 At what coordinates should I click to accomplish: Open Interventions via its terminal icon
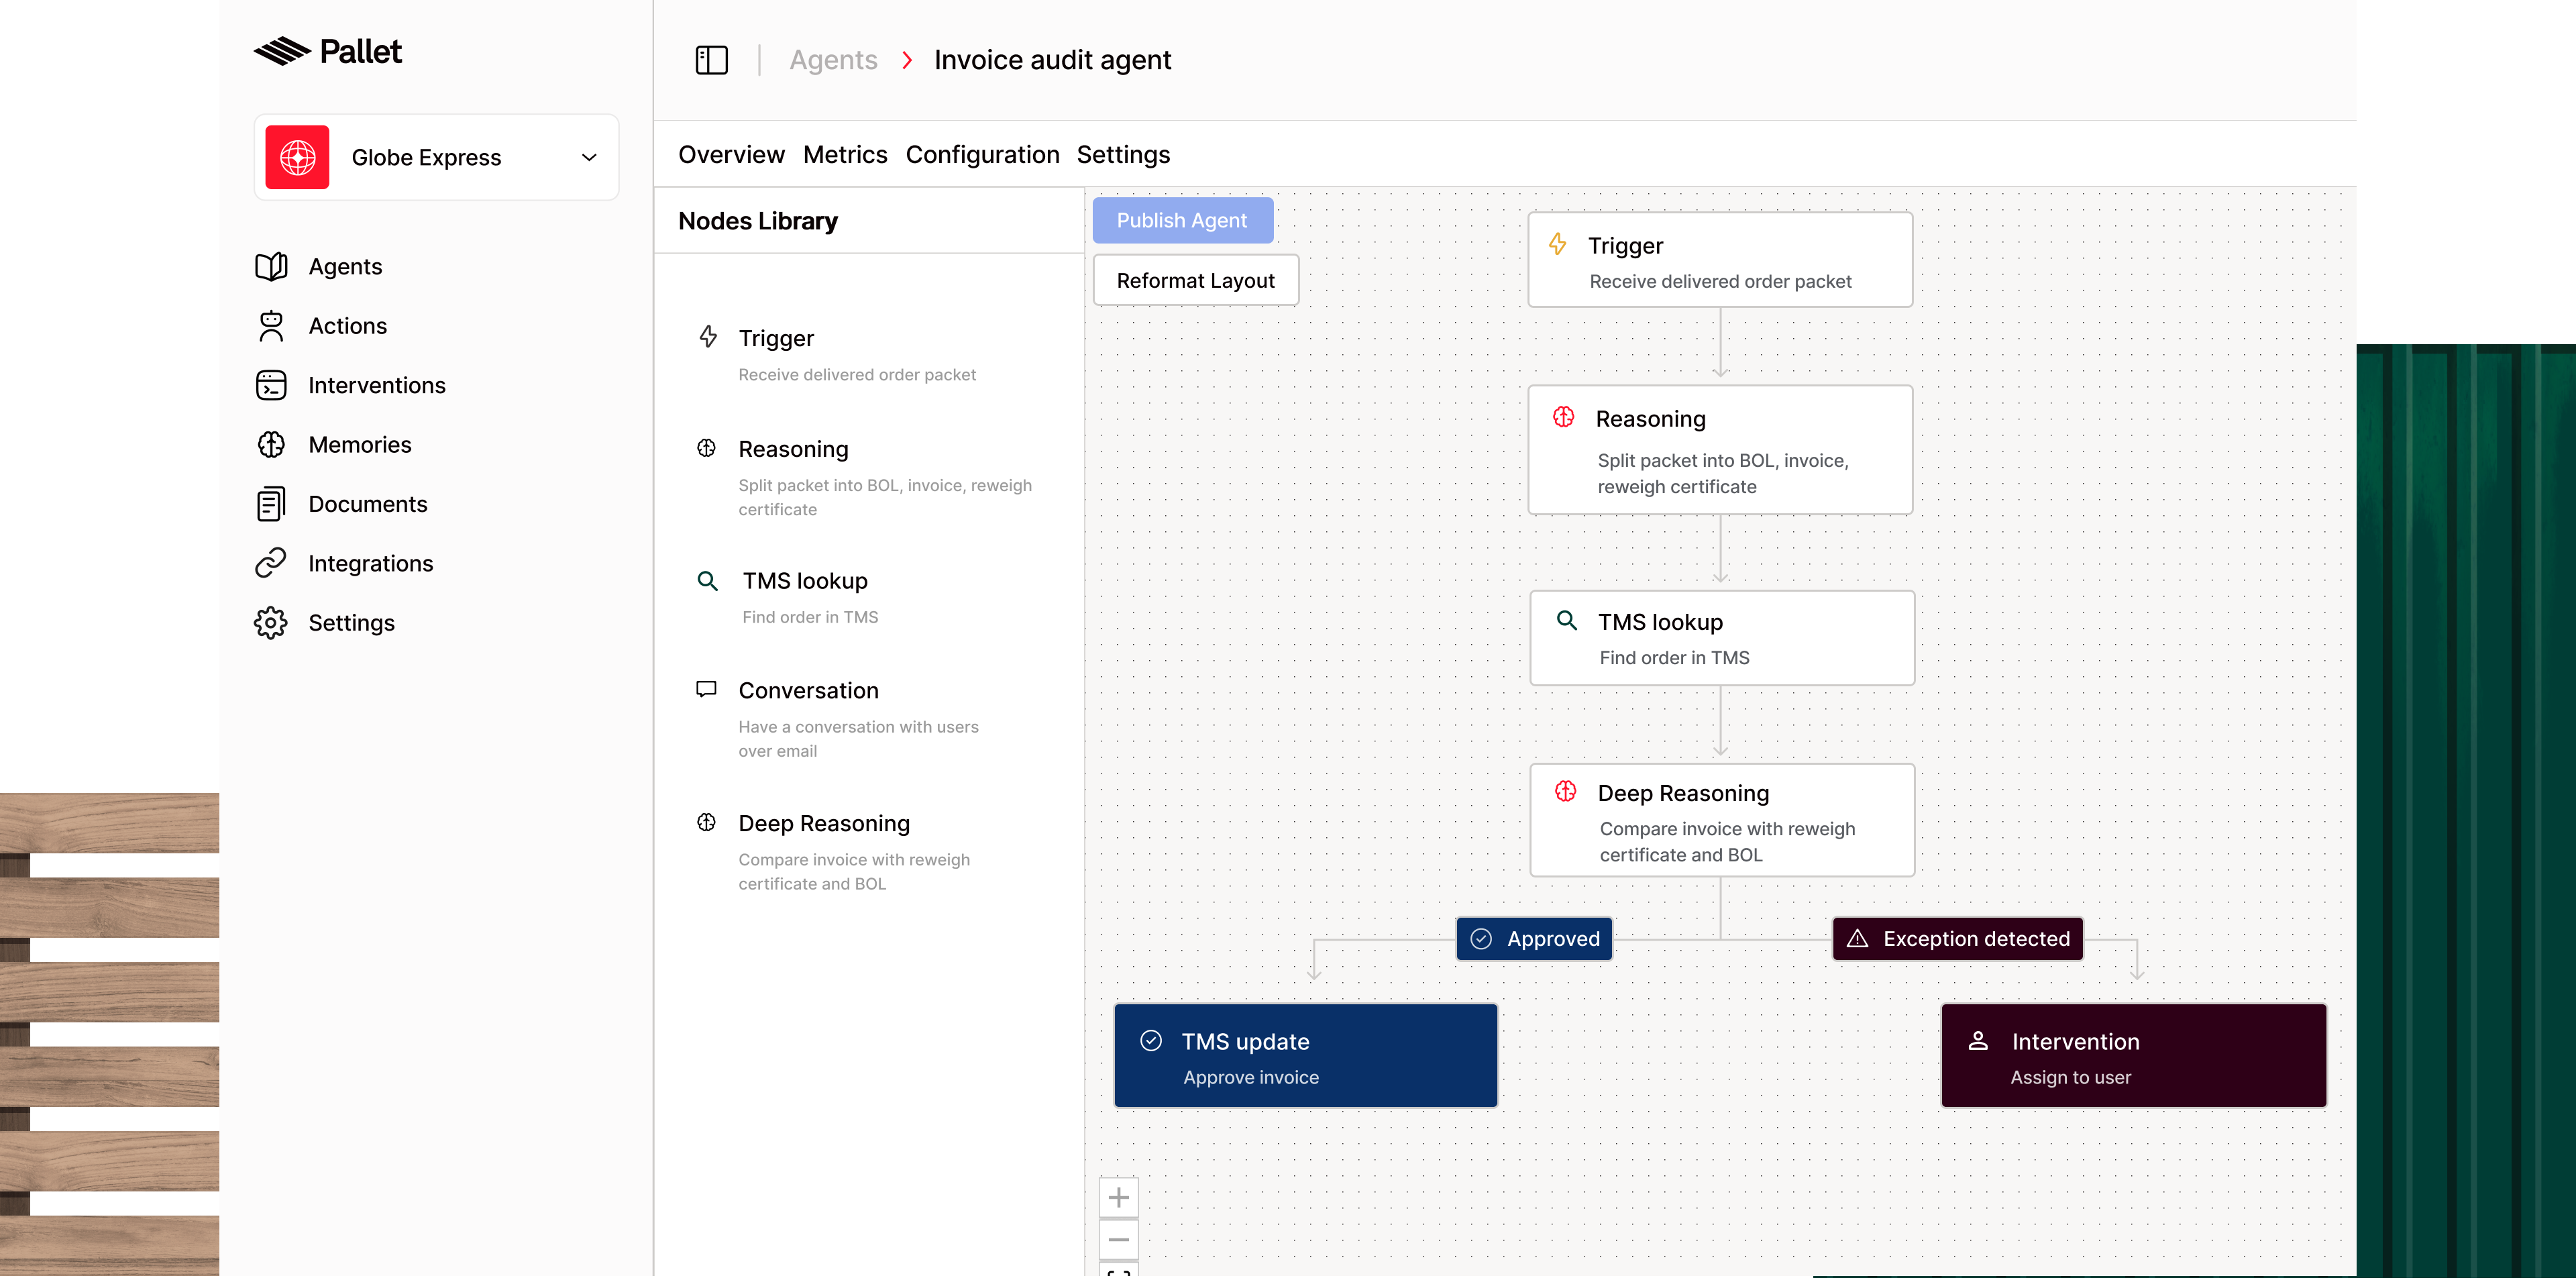pyautogui.click(x=271, y=385)
